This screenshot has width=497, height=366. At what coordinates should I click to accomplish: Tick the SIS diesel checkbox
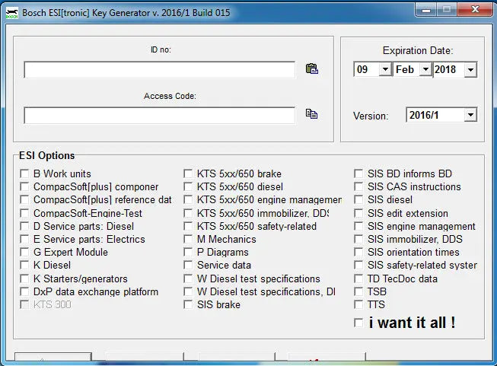[x=358, y=199]
